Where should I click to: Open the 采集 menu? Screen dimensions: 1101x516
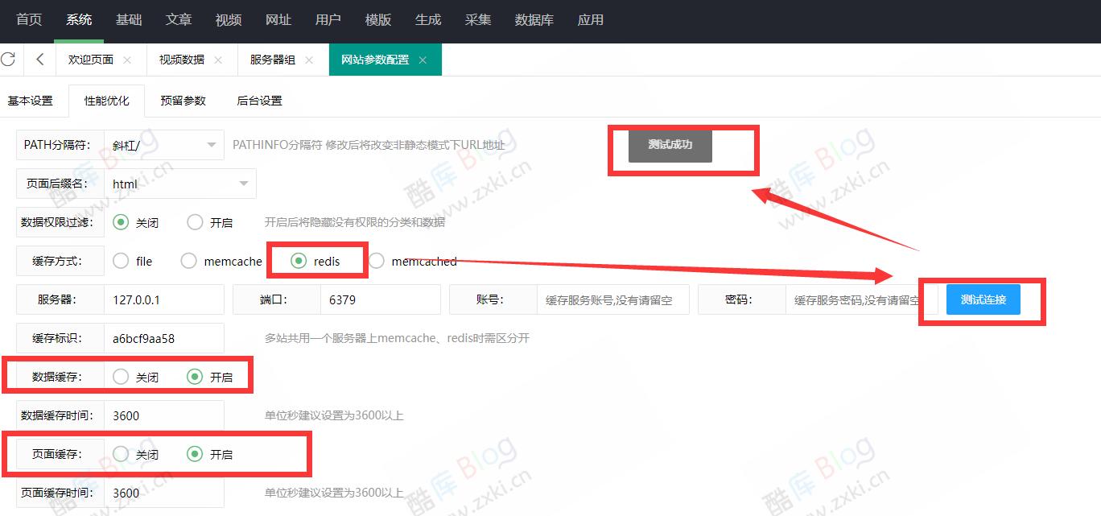[x=478, y=20]
